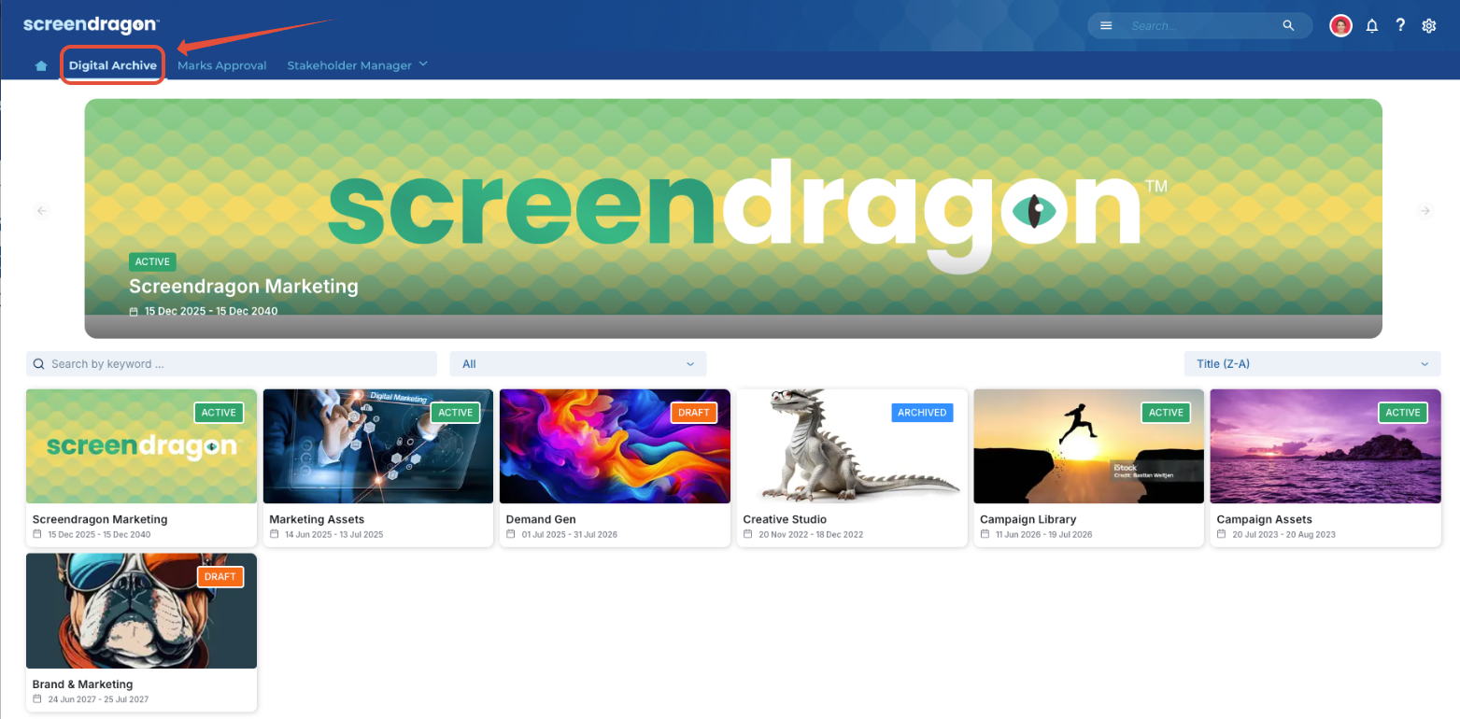Open Stakeholder Manager menu
This screenshot has height=719, width=1460.
coord(349,65)
